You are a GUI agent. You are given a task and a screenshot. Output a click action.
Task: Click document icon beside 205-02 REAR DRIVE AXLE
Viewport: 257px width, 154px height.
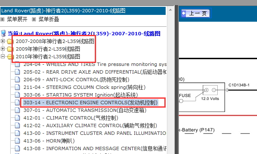click(18, 72)
